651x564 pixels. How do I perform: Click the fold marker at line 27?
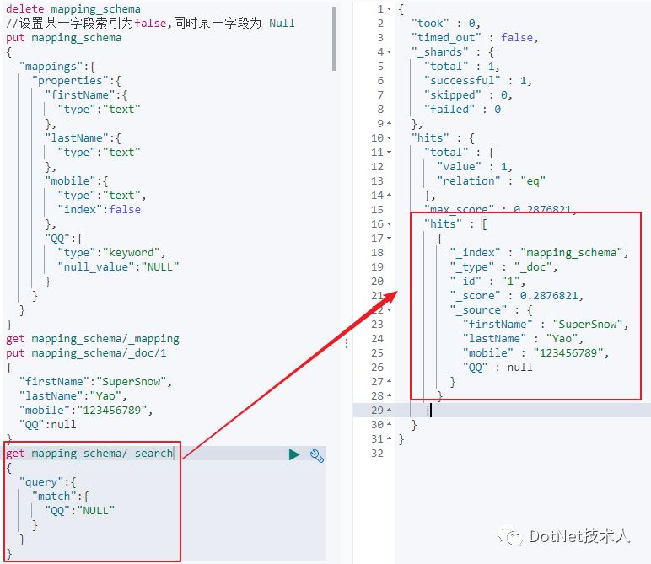pos(388,382)
